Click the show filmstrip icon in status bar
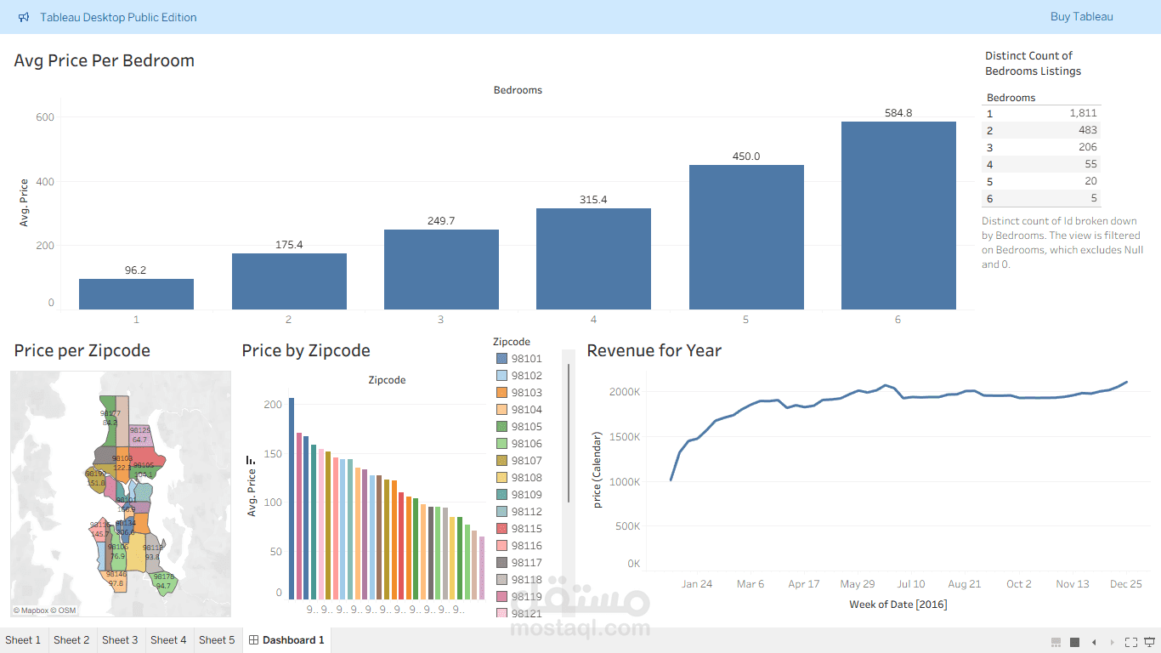Viewport: 1161px width, 653px height. tap(1056, 641)
